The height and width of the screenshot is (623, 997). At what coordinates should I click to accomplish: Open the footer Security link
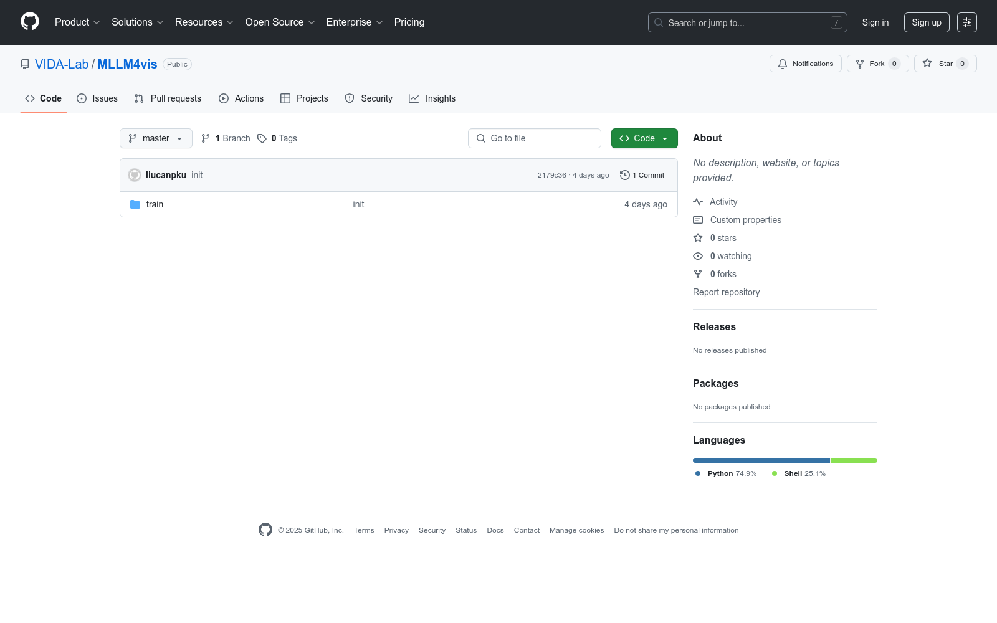point(432,530)
